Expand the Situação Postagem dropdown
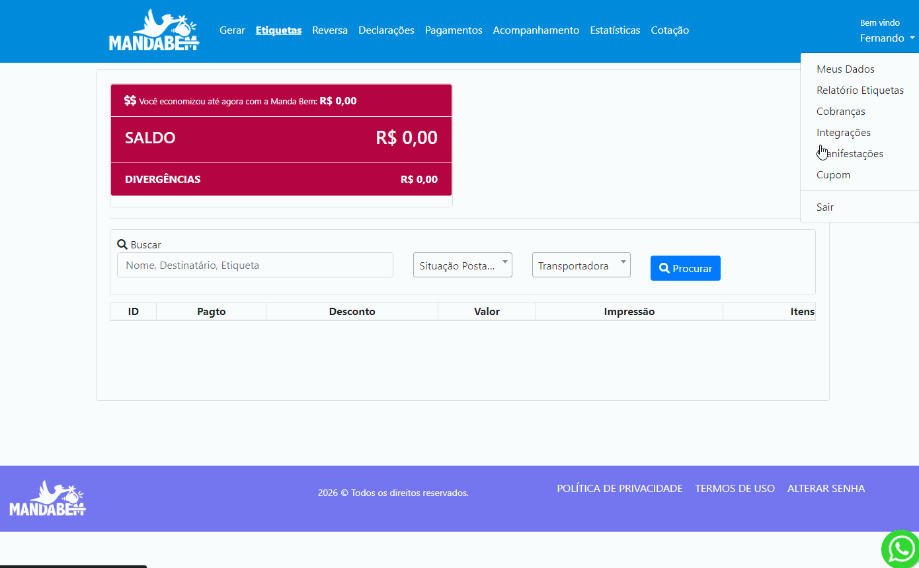 click(462, 266)
